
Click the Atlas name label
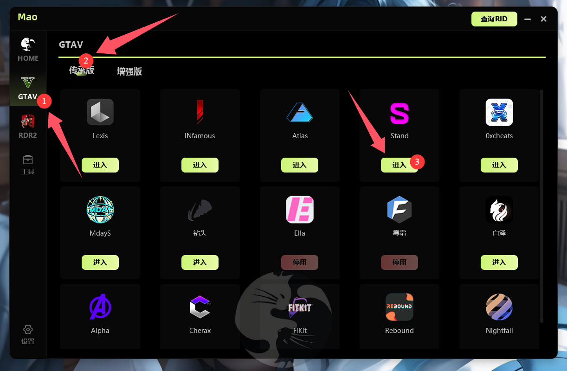(x=300, y=136)
